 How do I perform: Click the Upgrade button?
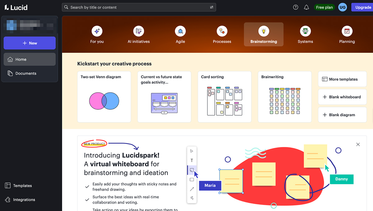pyautogui.click(x=362, y=7)
